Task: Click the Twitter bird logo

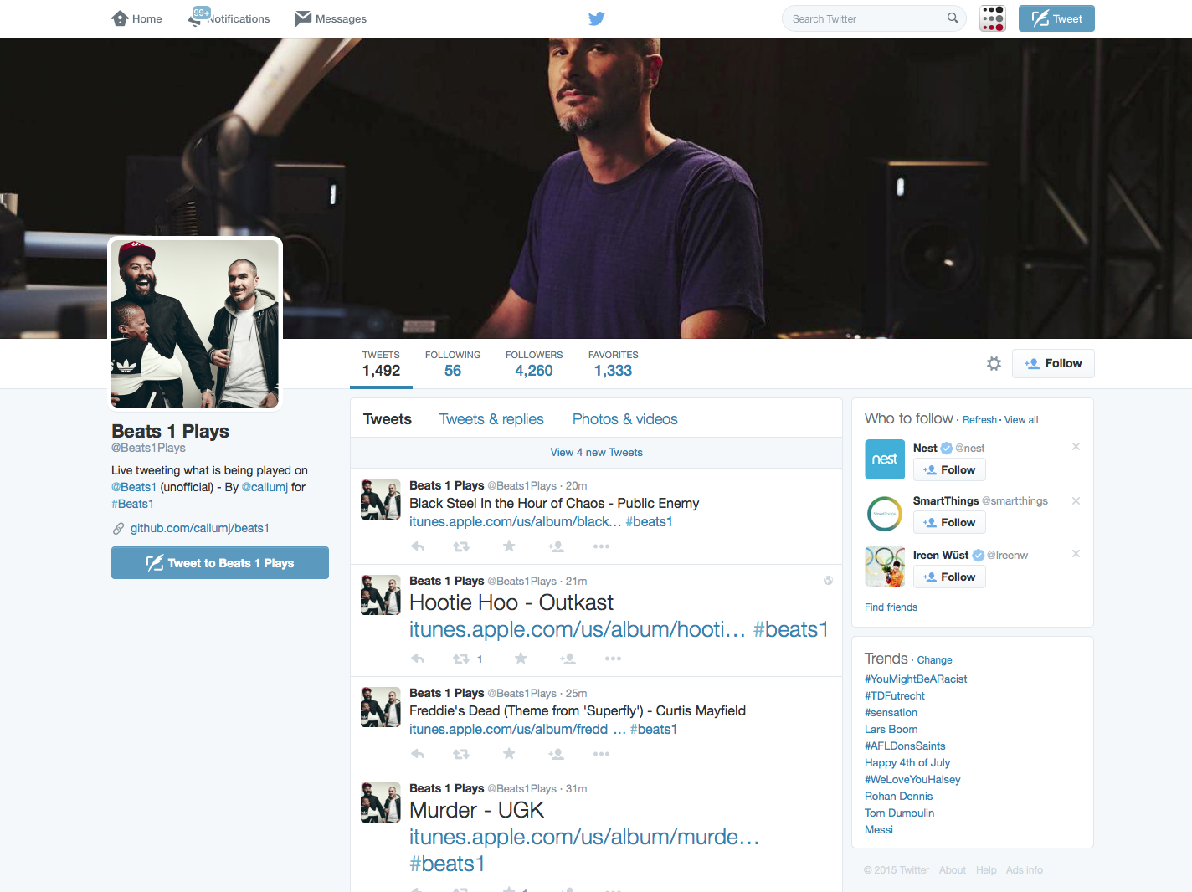Action: pyautogui.click(x=596, y=18)
